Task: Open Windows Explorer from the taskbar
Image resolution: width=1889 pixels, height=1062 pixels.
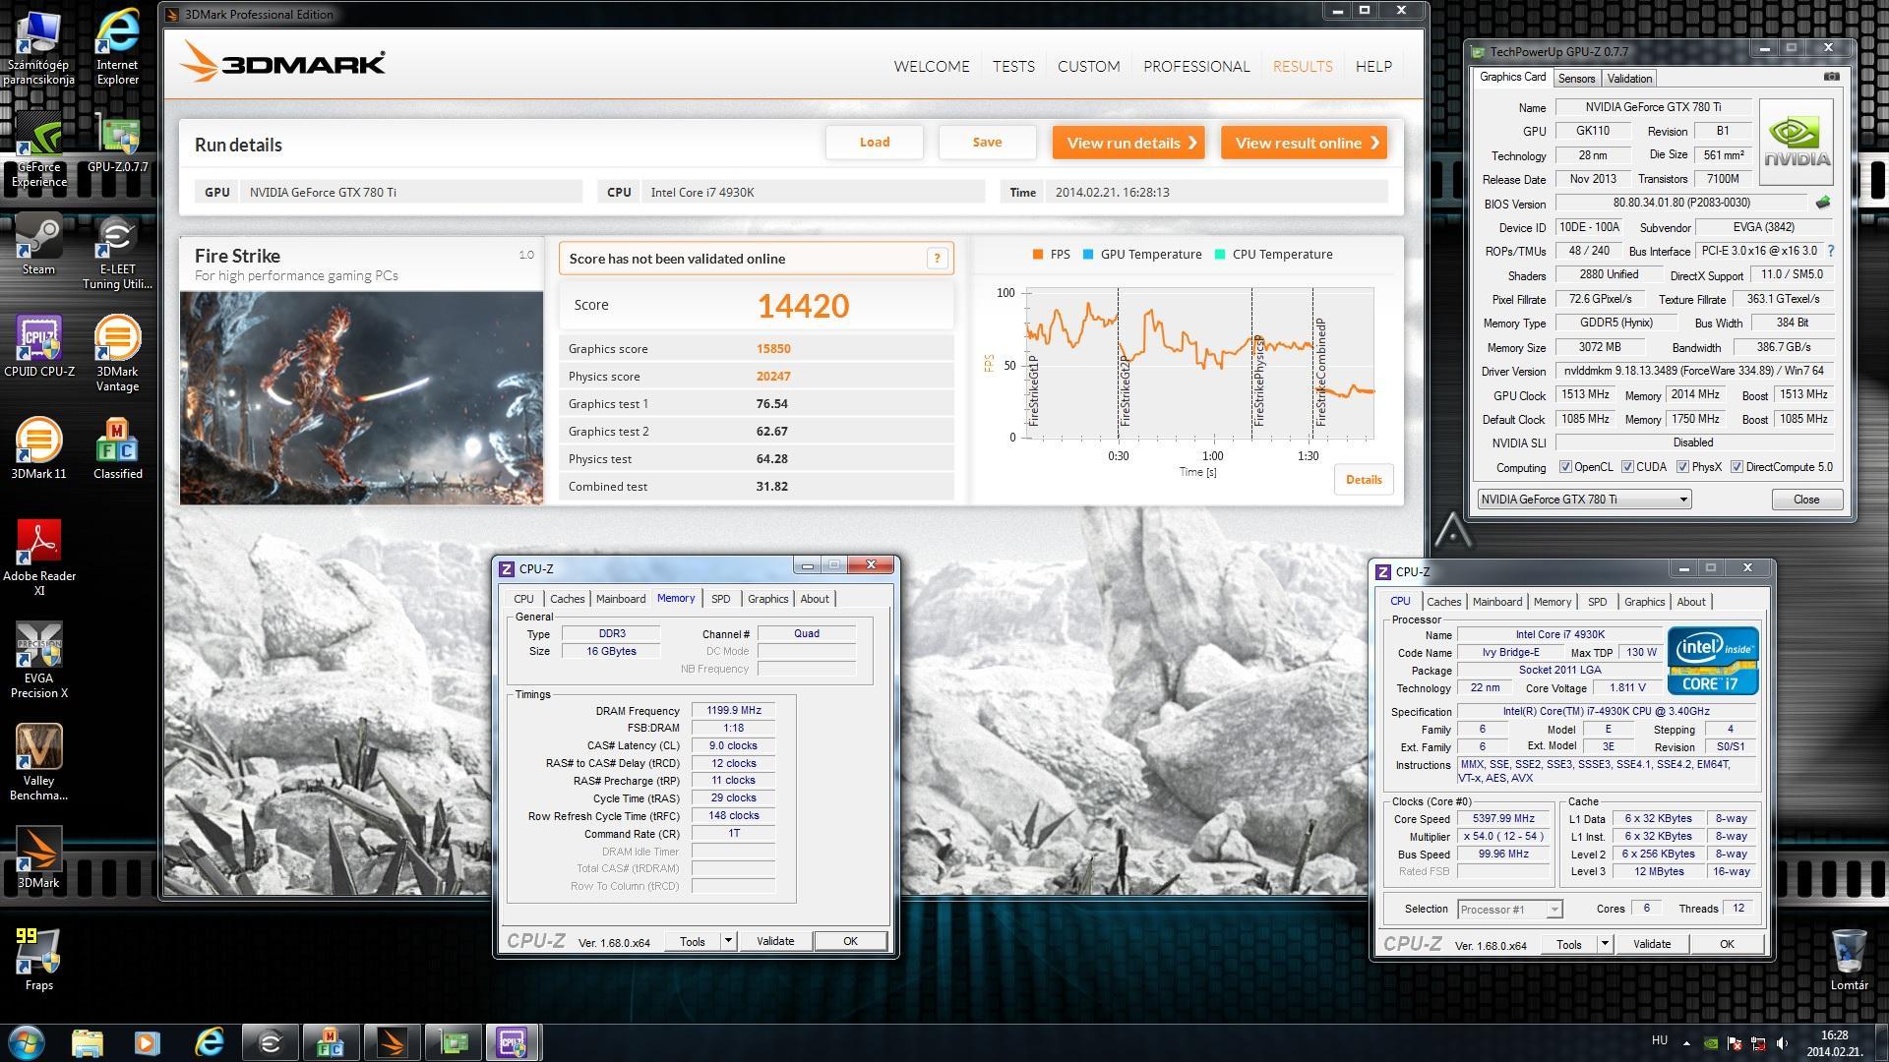Action: point(87,1041)
